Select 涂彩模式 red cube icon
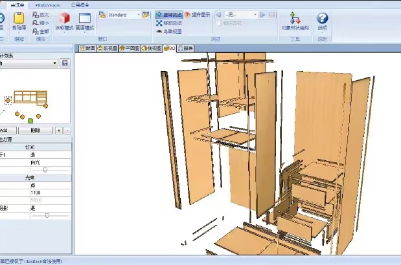401x265 pixels. [x=63, y=19]
